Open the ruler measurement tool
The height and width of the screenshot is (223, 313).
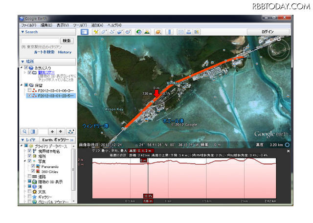tap(170, 32)
